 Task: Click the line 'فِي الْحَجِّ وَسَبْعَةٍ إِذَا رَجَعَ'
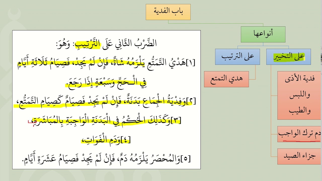[107, 82]
